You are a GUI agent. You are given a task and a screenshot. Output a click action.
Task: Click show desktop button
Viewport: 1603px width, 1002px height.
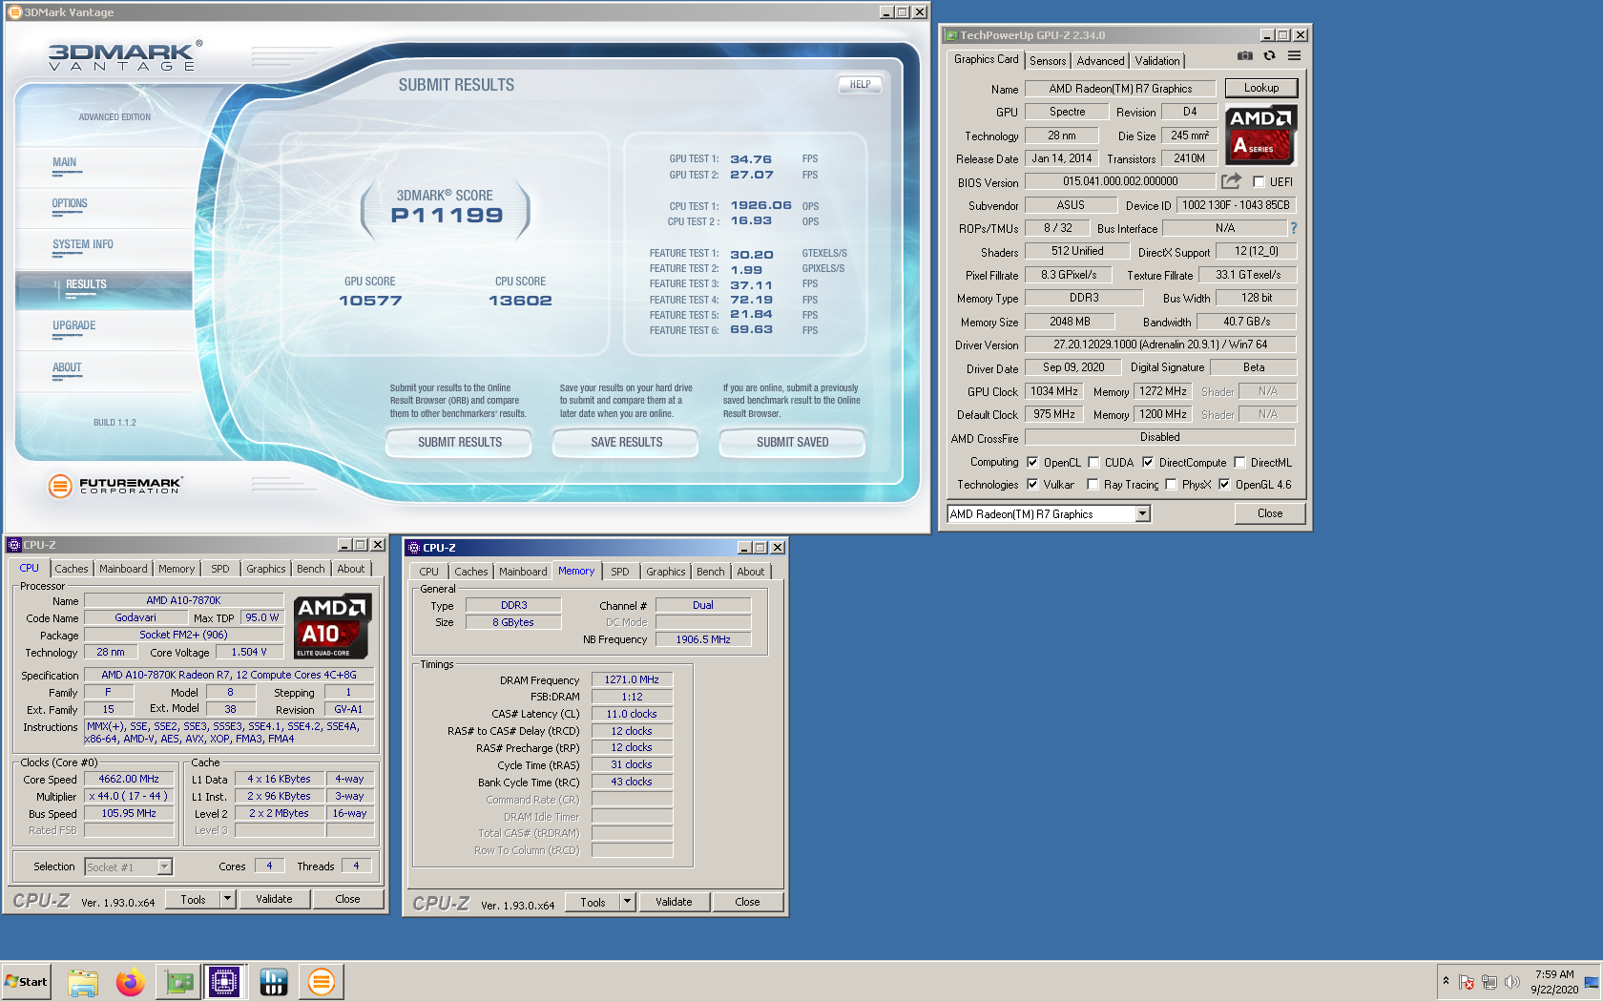pos(1592,982)
